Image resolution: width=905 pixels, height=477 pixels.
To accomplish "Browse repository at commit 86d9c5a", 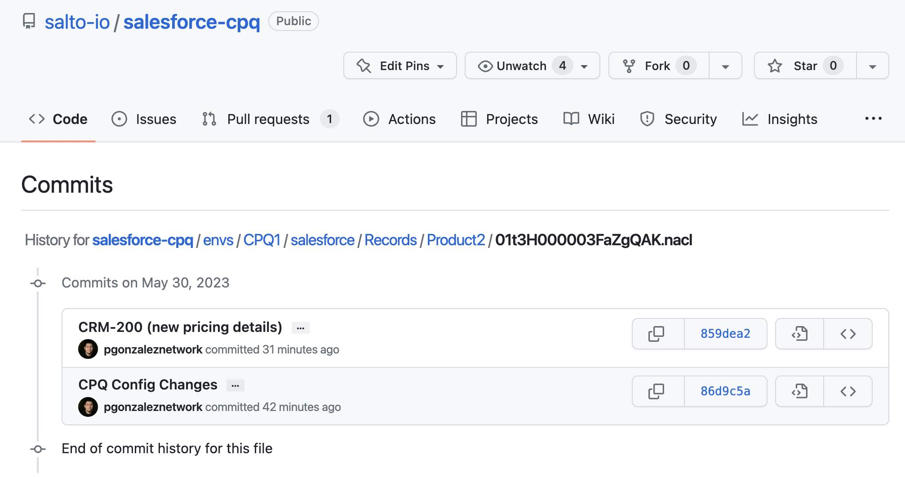I will [x=848, y=391].
